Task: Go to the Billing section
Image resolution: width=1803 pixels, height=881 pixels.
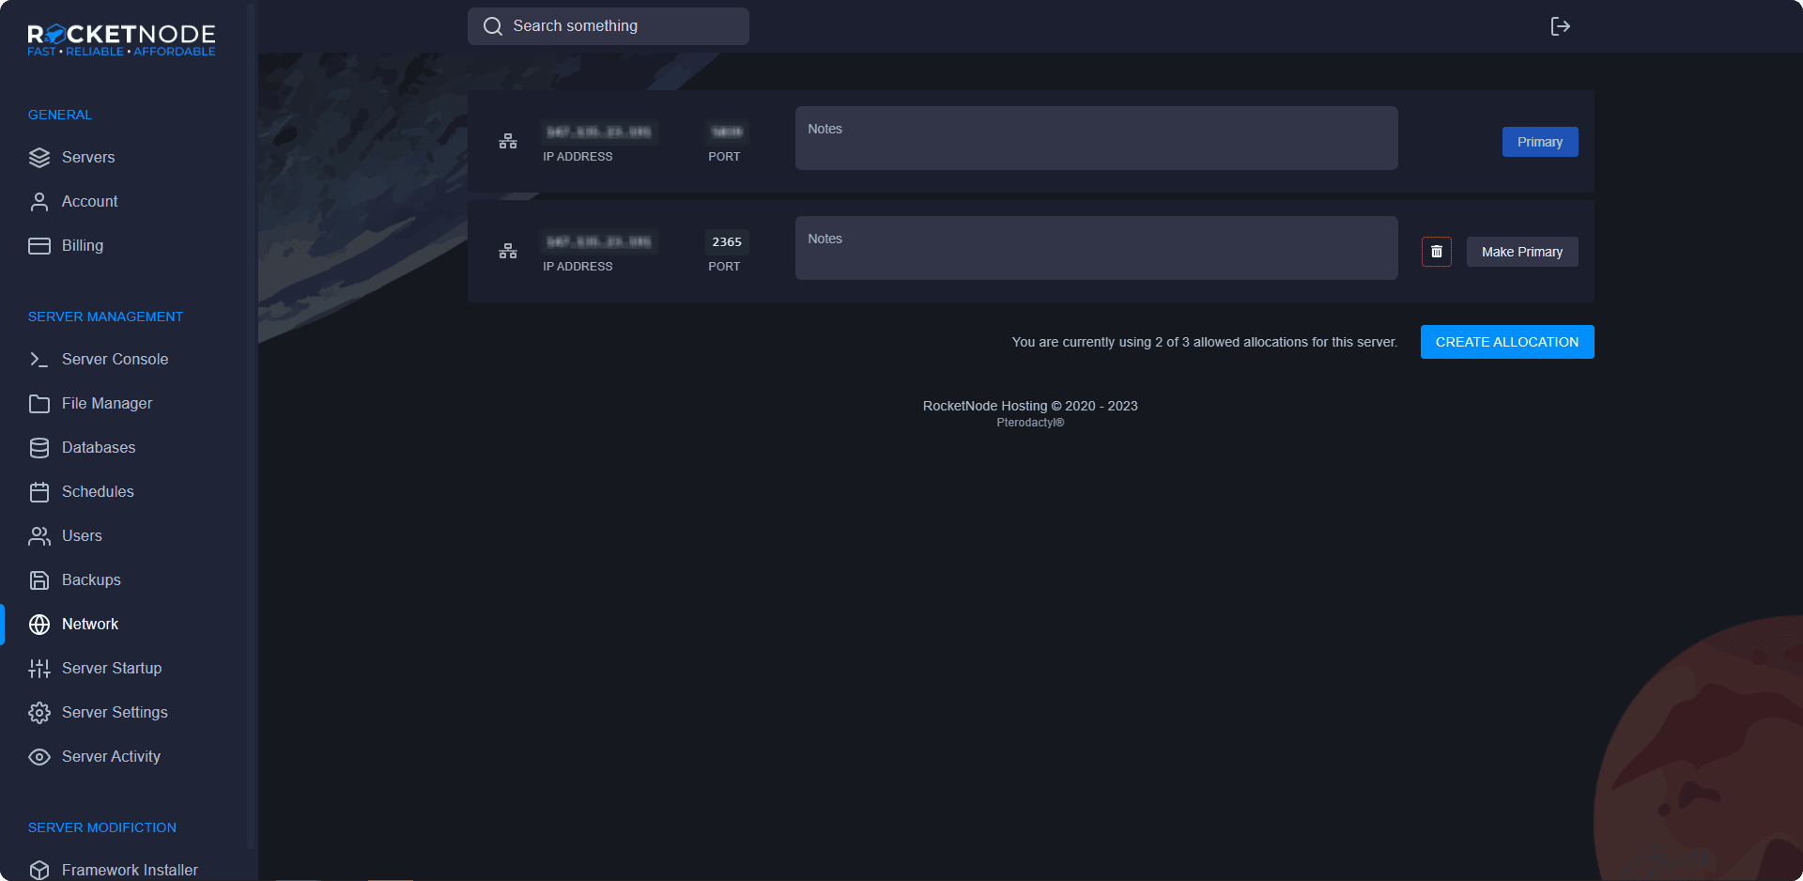Action: (x=83, y=246)
